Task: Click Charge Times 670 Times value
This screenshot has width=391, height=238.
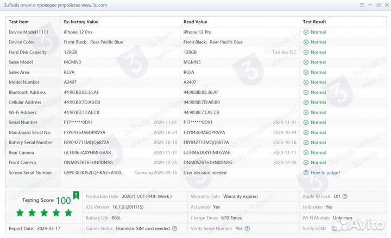Action: click(x=231, y=218)
